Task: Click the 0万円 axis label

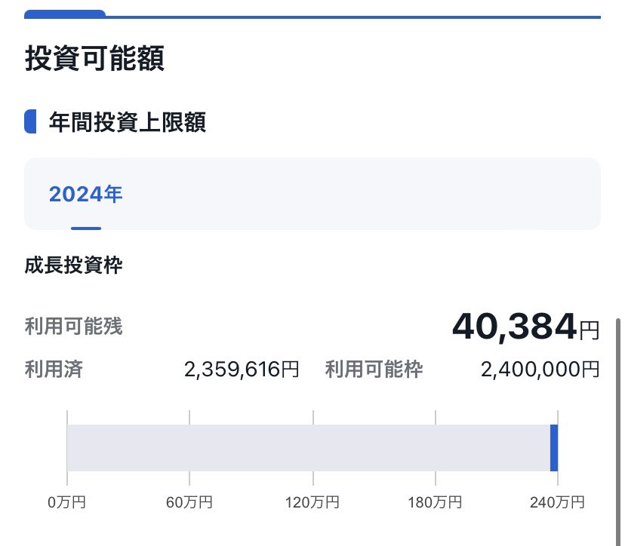Action: (66, 502)
